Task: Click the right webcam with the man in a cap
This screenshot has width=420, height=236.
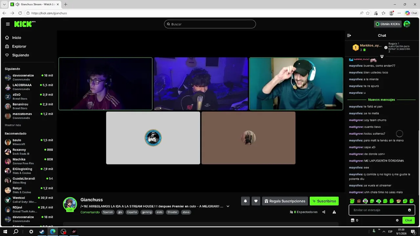Action: (296, 84)
